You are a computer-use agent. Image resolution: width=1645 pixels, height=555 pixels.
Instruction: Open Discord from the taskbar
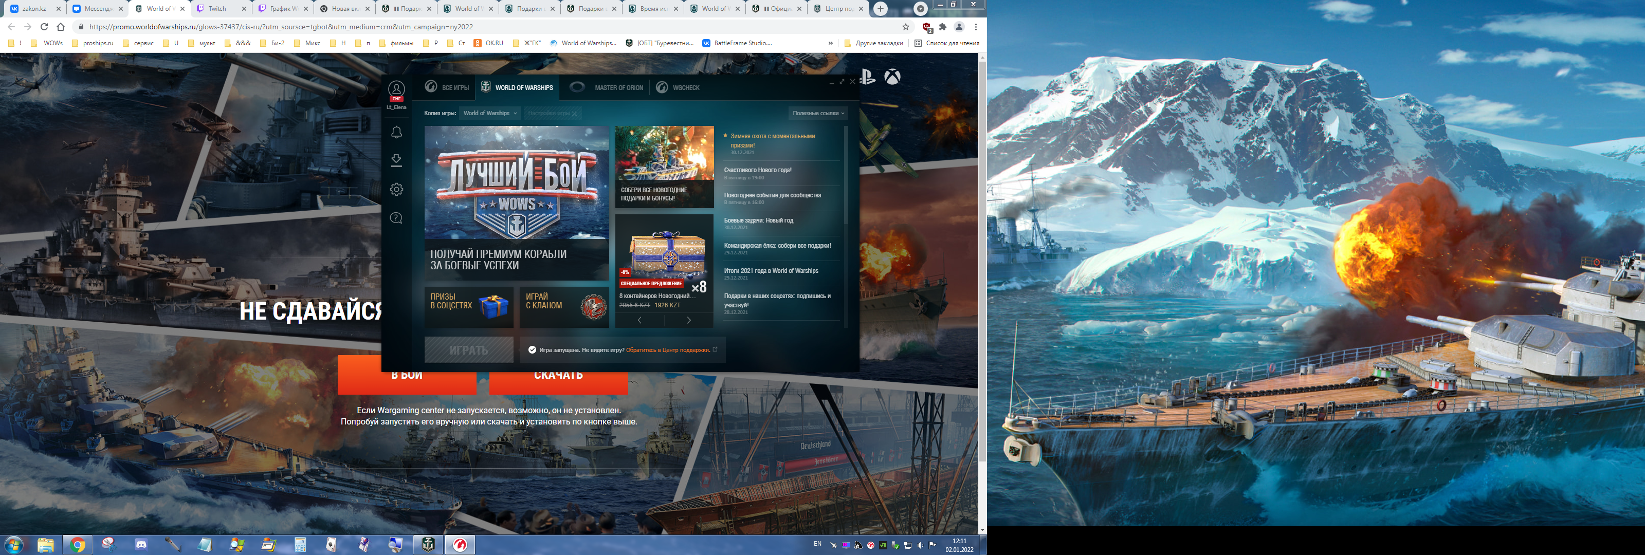141,545
